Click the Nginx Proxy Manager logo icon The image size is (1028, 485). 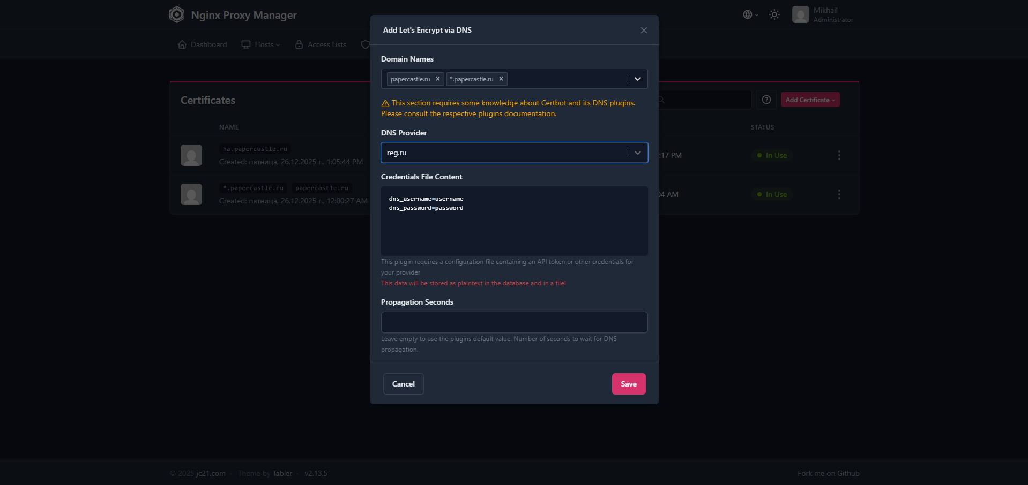point(177,14)
